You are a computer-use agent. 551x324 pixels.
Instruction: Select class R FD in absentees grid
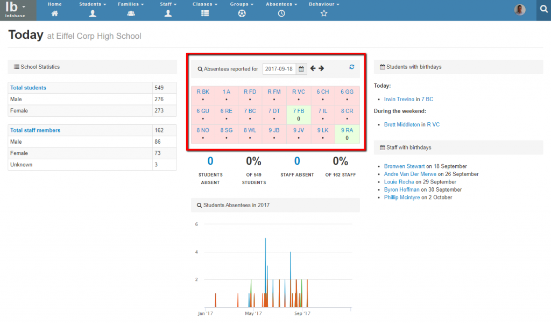pyautogui.click(x=250, y=91)
